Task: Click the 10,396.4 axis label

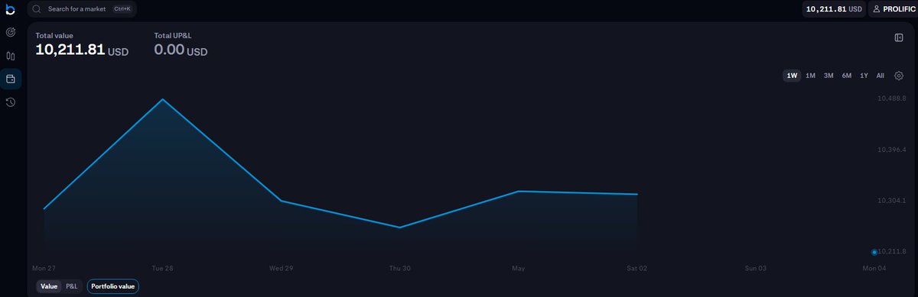Action: pos(891,150)
